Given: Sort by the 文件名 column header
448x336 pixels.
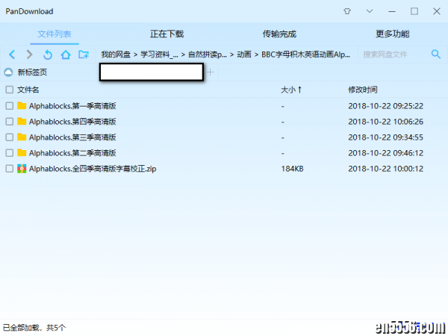Looking at the screenshot, I should point(28,90).
